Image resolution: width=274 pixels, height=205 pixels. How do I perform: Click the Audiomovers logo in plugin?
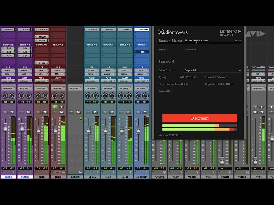point(173,32)
